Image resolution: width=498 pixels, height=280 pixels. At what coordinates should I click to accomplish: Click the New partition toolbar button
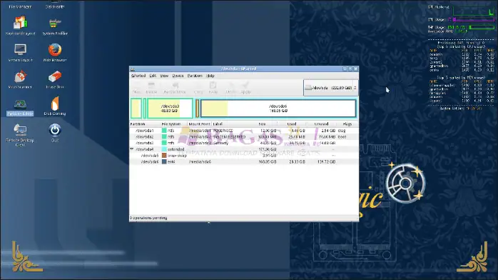pos(136,88)
